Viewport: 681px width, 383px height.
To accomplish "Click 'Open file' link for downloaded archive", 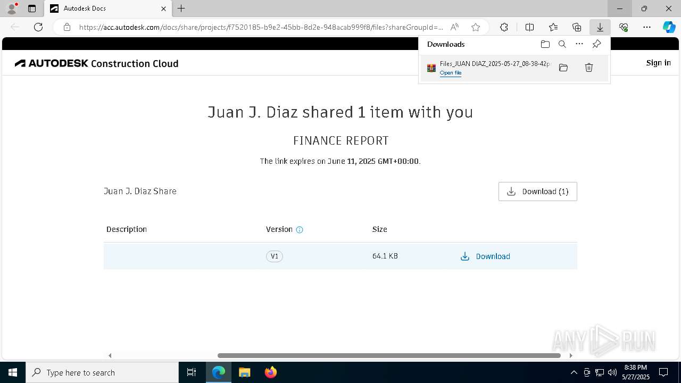I will [451, 73].
